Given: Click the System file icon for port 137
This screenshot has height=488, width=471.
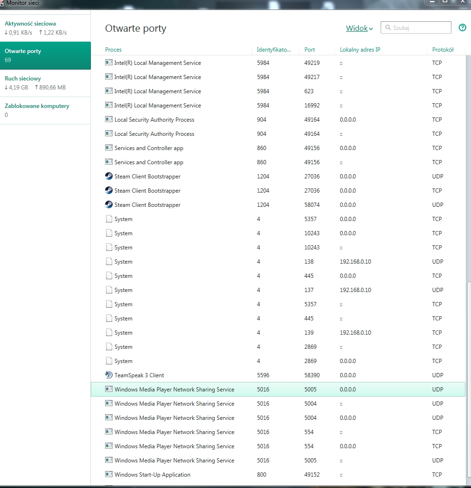Looking at the screenshot, I should coord(109,290).
